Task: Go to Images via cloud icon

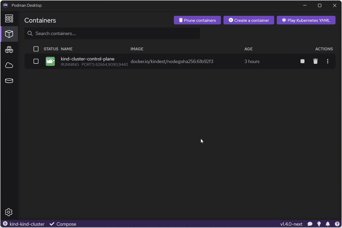Action: pyautogui.click(x=9, y=65)
